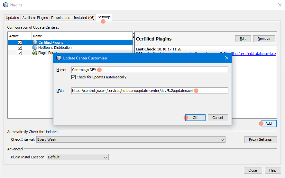Image resolution: width=285 pixels, height=178 pixels.
Task: Click the Certified Plugins cube icon
Action: (x=35, y=42)
